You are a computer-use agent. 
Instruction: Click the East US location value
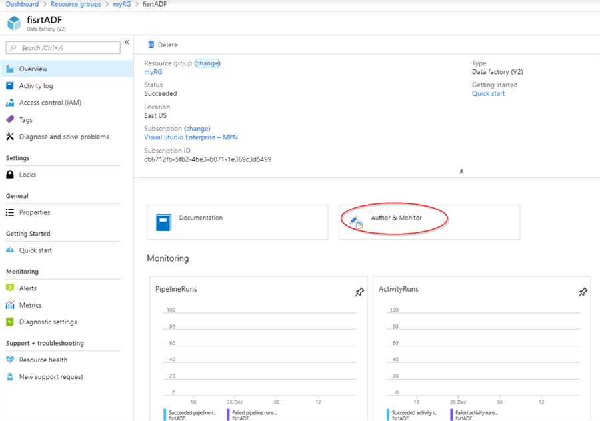pyautogui.click(x=155, y=115)
